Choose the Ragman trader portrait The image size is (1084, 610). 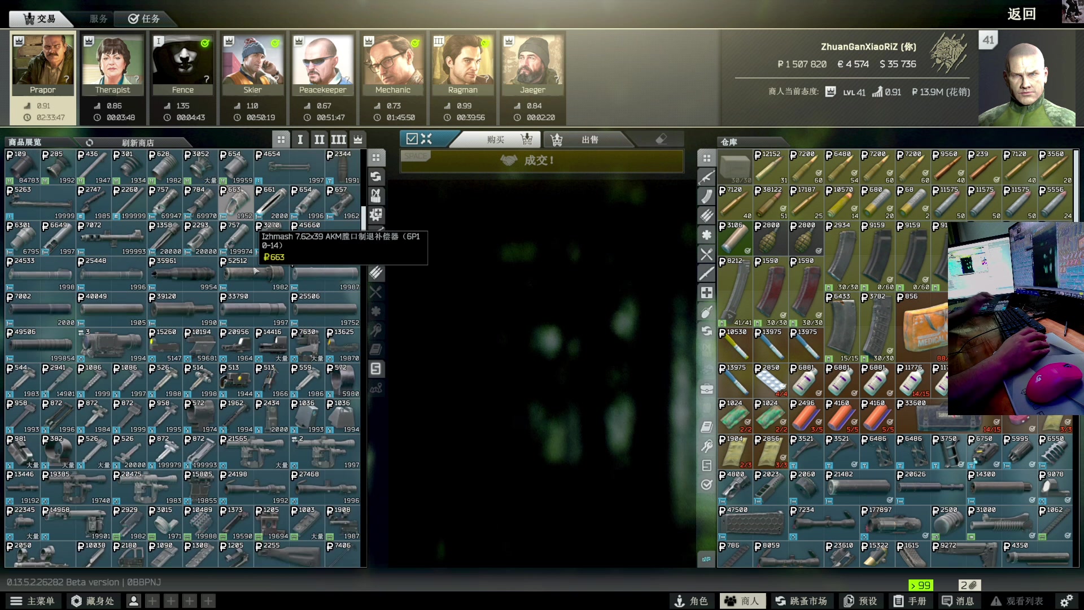(x=462, y=78)
